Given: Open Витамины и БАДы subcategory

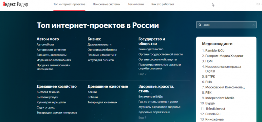Looking at the screenshot, I should point(151,97).
